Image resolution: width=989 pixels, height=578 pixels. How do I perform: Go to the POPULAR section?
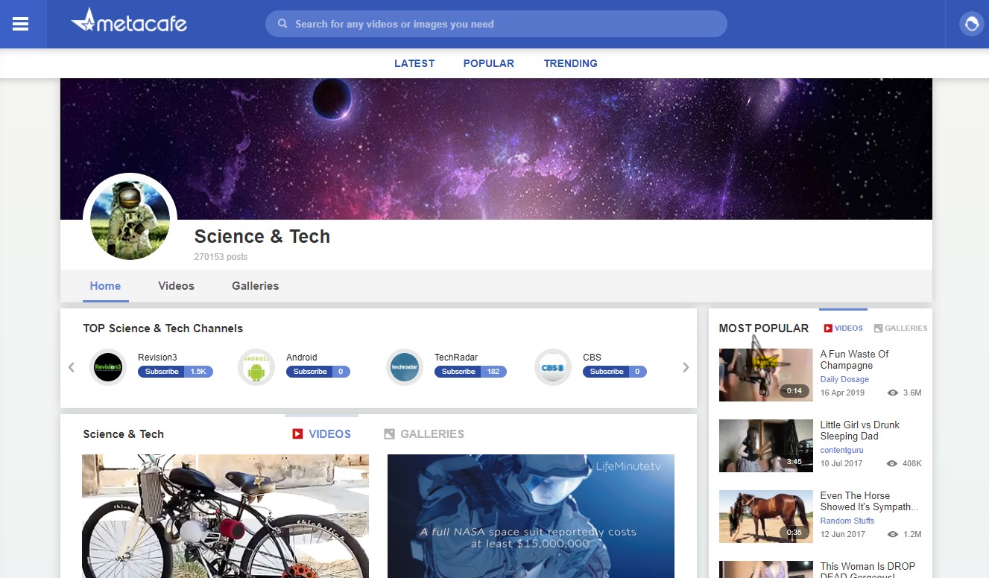click(489, 63)
